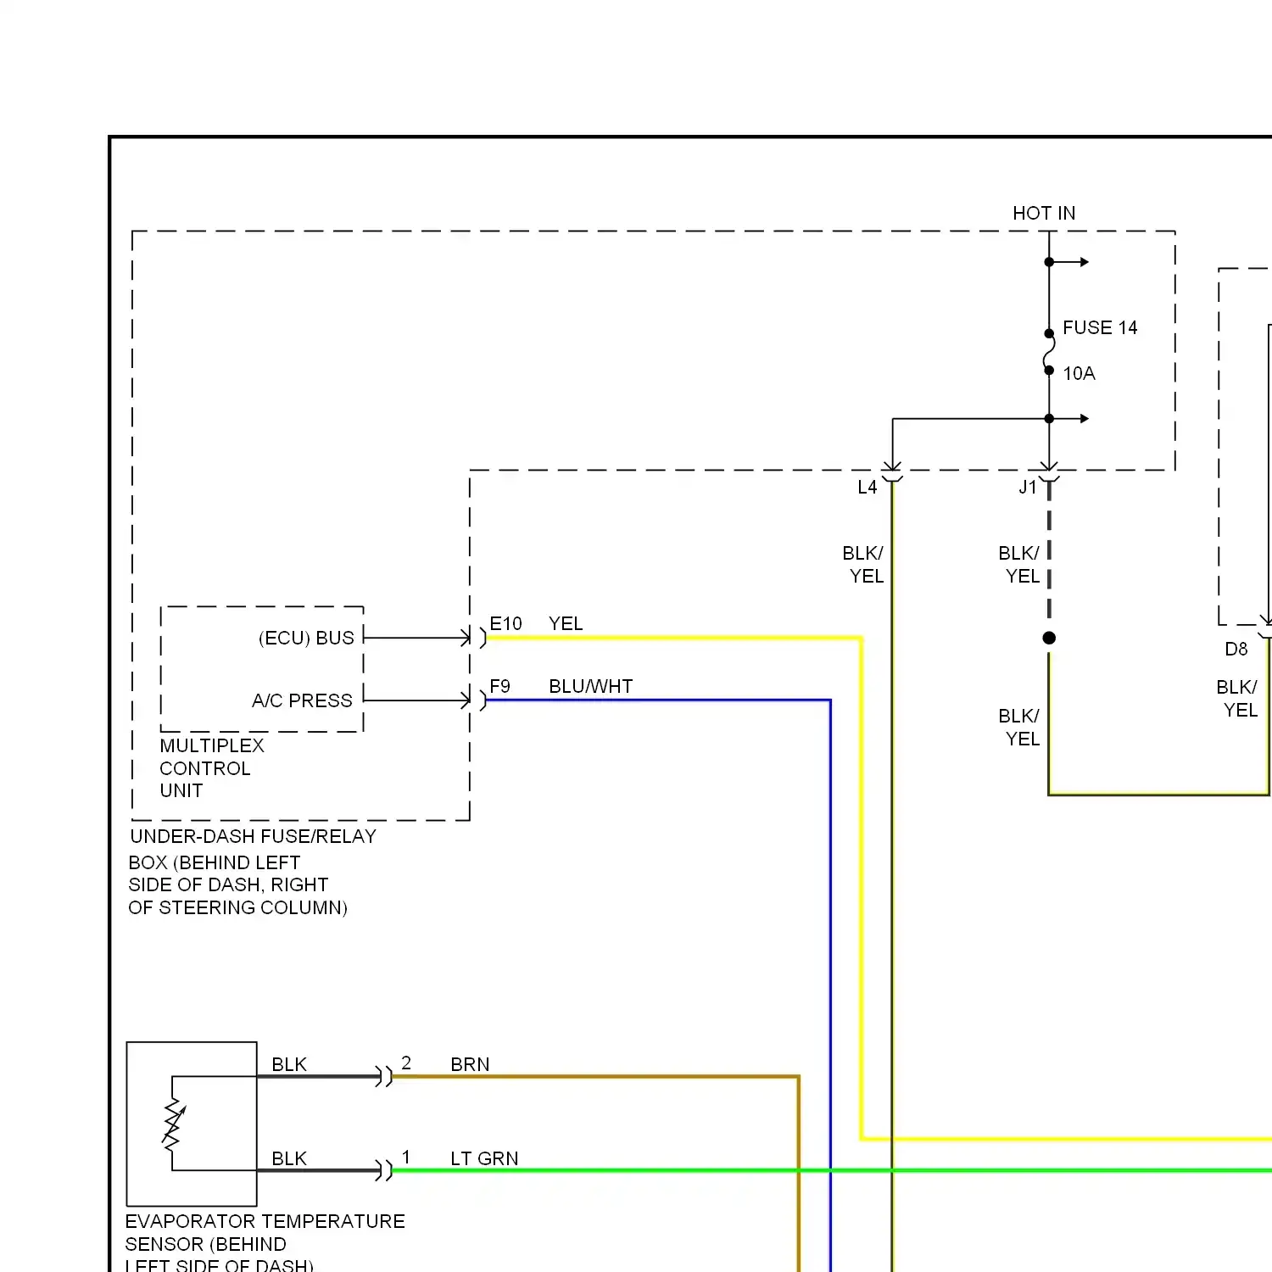This screenshot has width=1272, height=1272.
Task: Select the D8 connector label
Action: point(1236,649)
